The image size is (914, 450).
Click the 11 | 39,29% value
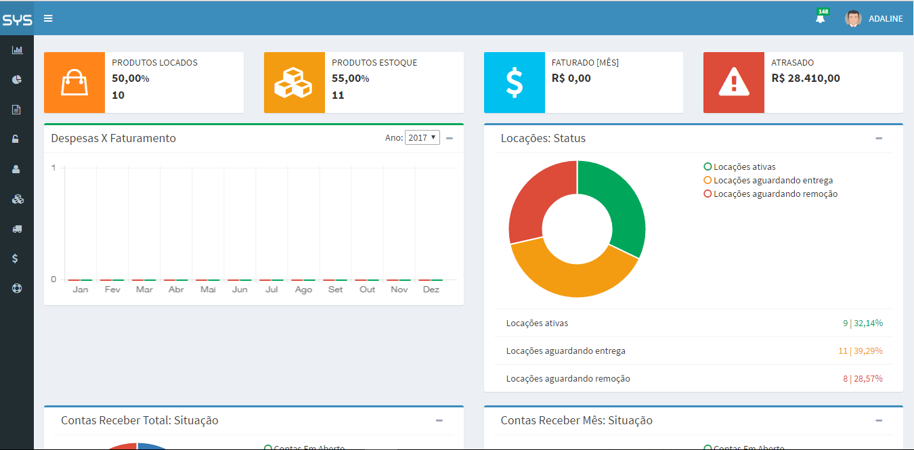click(x=861, y=351)
